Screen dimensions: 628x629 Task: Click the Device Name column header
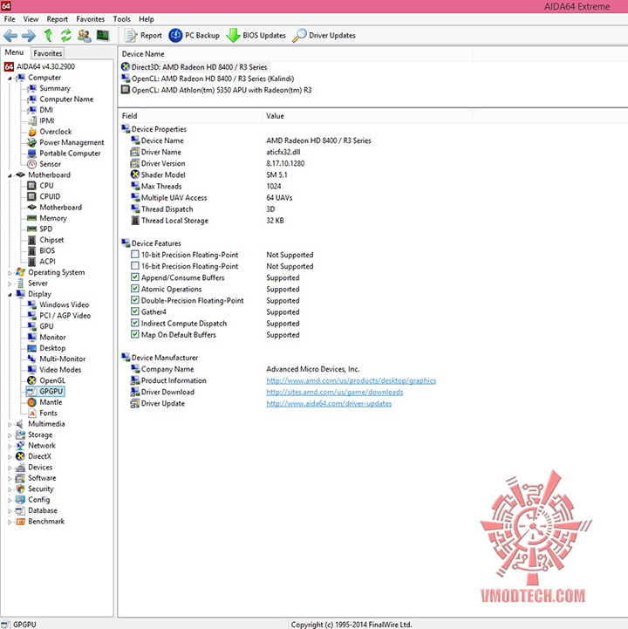pyautogui.click(x=296, y=54)
